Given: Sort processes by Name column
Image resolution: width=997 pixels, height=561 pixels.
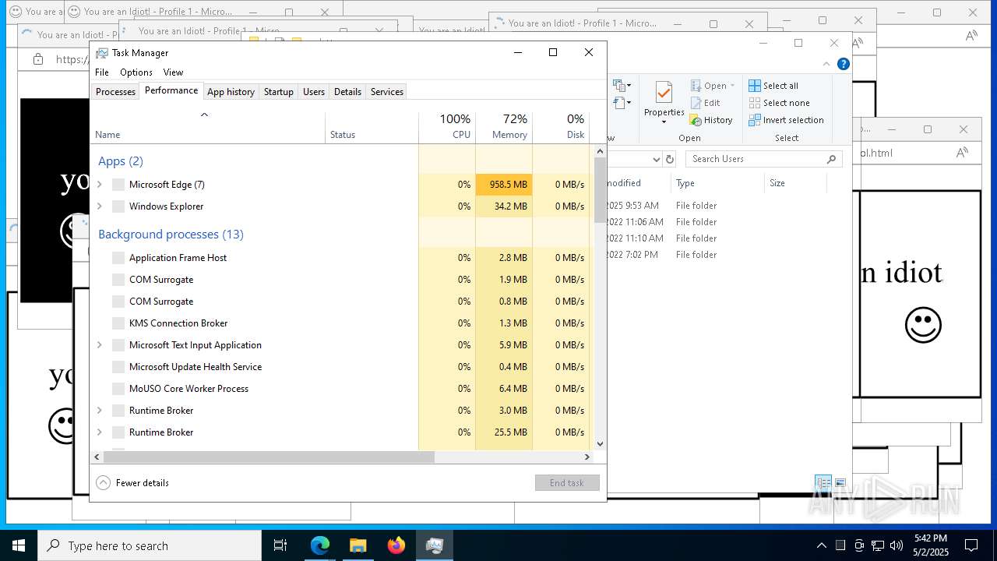Looking at the screenshot, I should 208,127.
